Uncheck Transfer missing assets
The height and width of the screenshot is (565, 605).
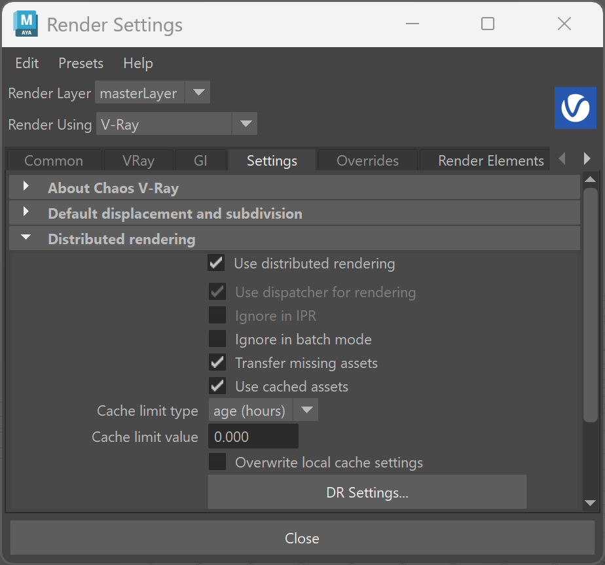[217, 363]
